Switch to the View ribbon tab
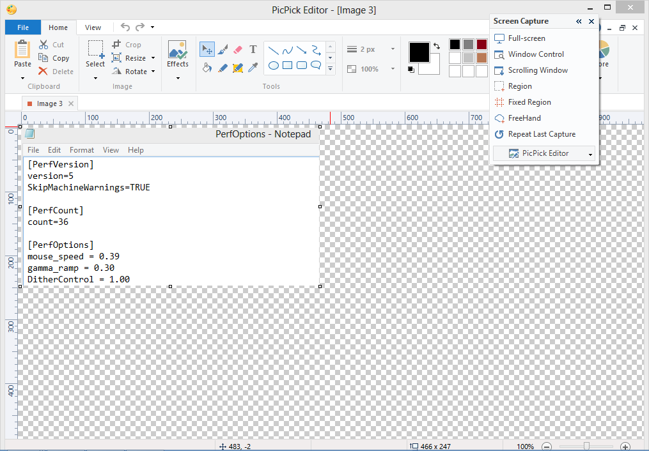The image size is (649, 451). tap(93, 27)
